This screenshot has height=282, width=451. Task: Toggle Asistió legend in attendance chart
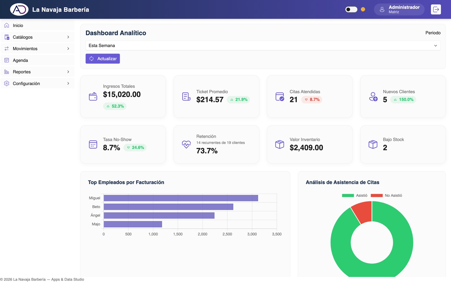(x=355, y=195)
